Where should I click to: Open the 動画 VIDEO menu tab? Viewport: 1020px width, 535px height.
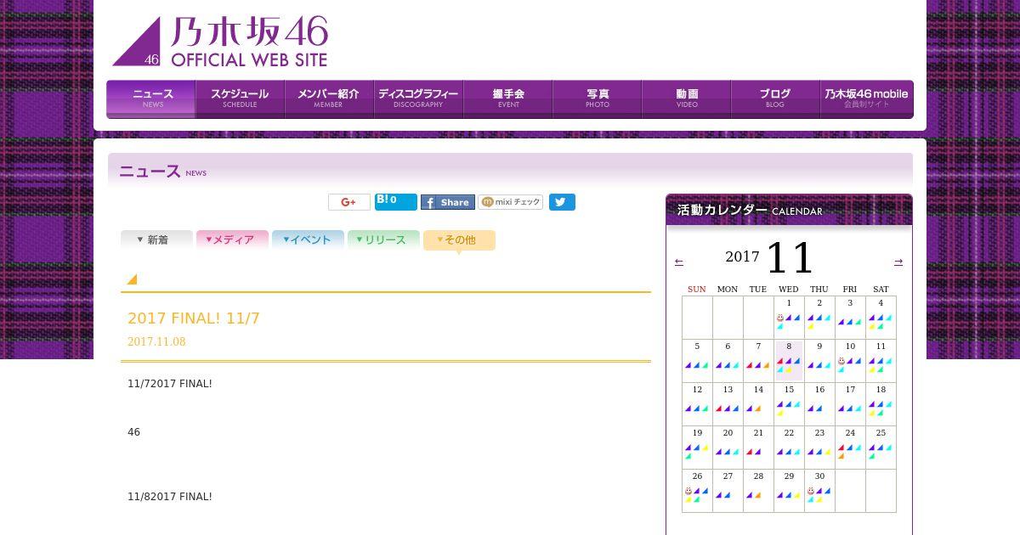[x=686, y=99]
